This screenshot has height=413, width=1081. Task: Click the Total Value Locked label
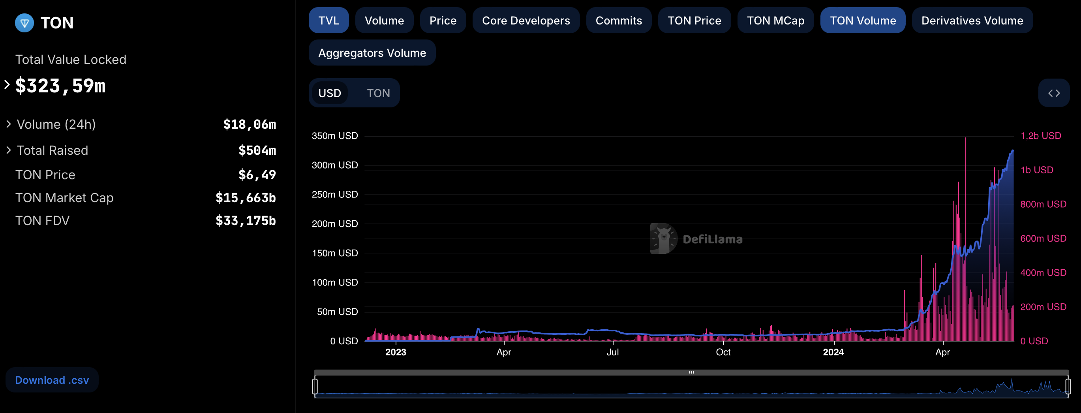click(71, 60)
